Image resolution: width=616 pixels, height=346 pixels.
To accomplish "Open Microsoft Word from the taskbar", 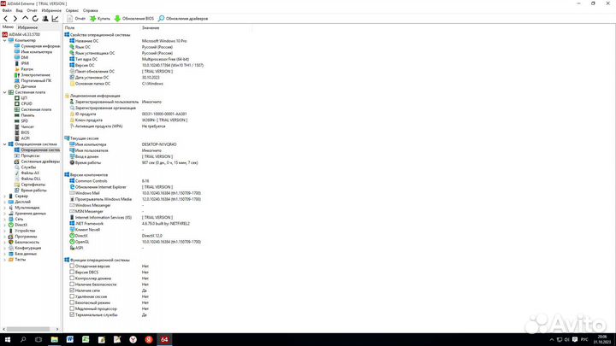I will (x=70, y=337).
